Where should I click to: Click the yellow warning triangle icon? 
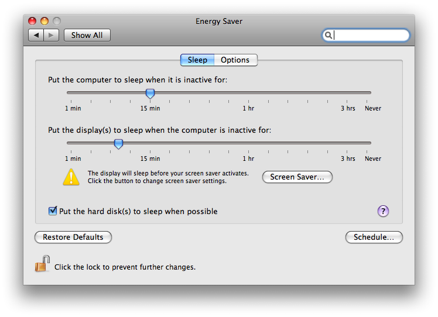click(71, 177)
